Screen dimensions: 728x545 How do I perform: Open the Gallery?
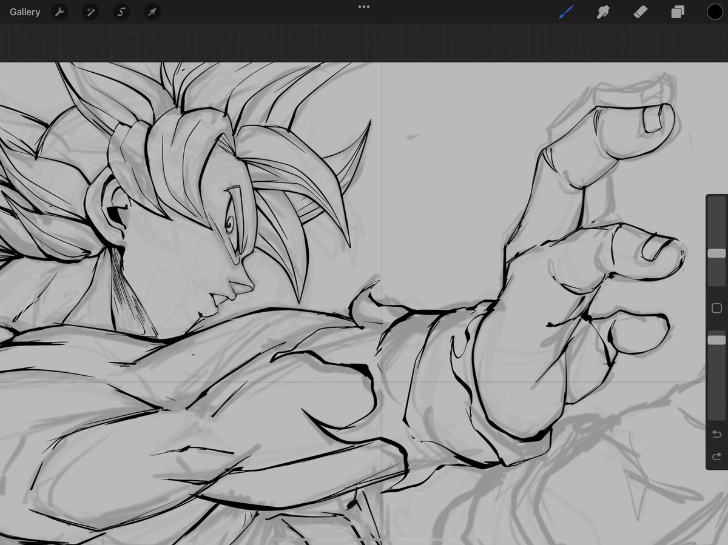click(25, 12)
